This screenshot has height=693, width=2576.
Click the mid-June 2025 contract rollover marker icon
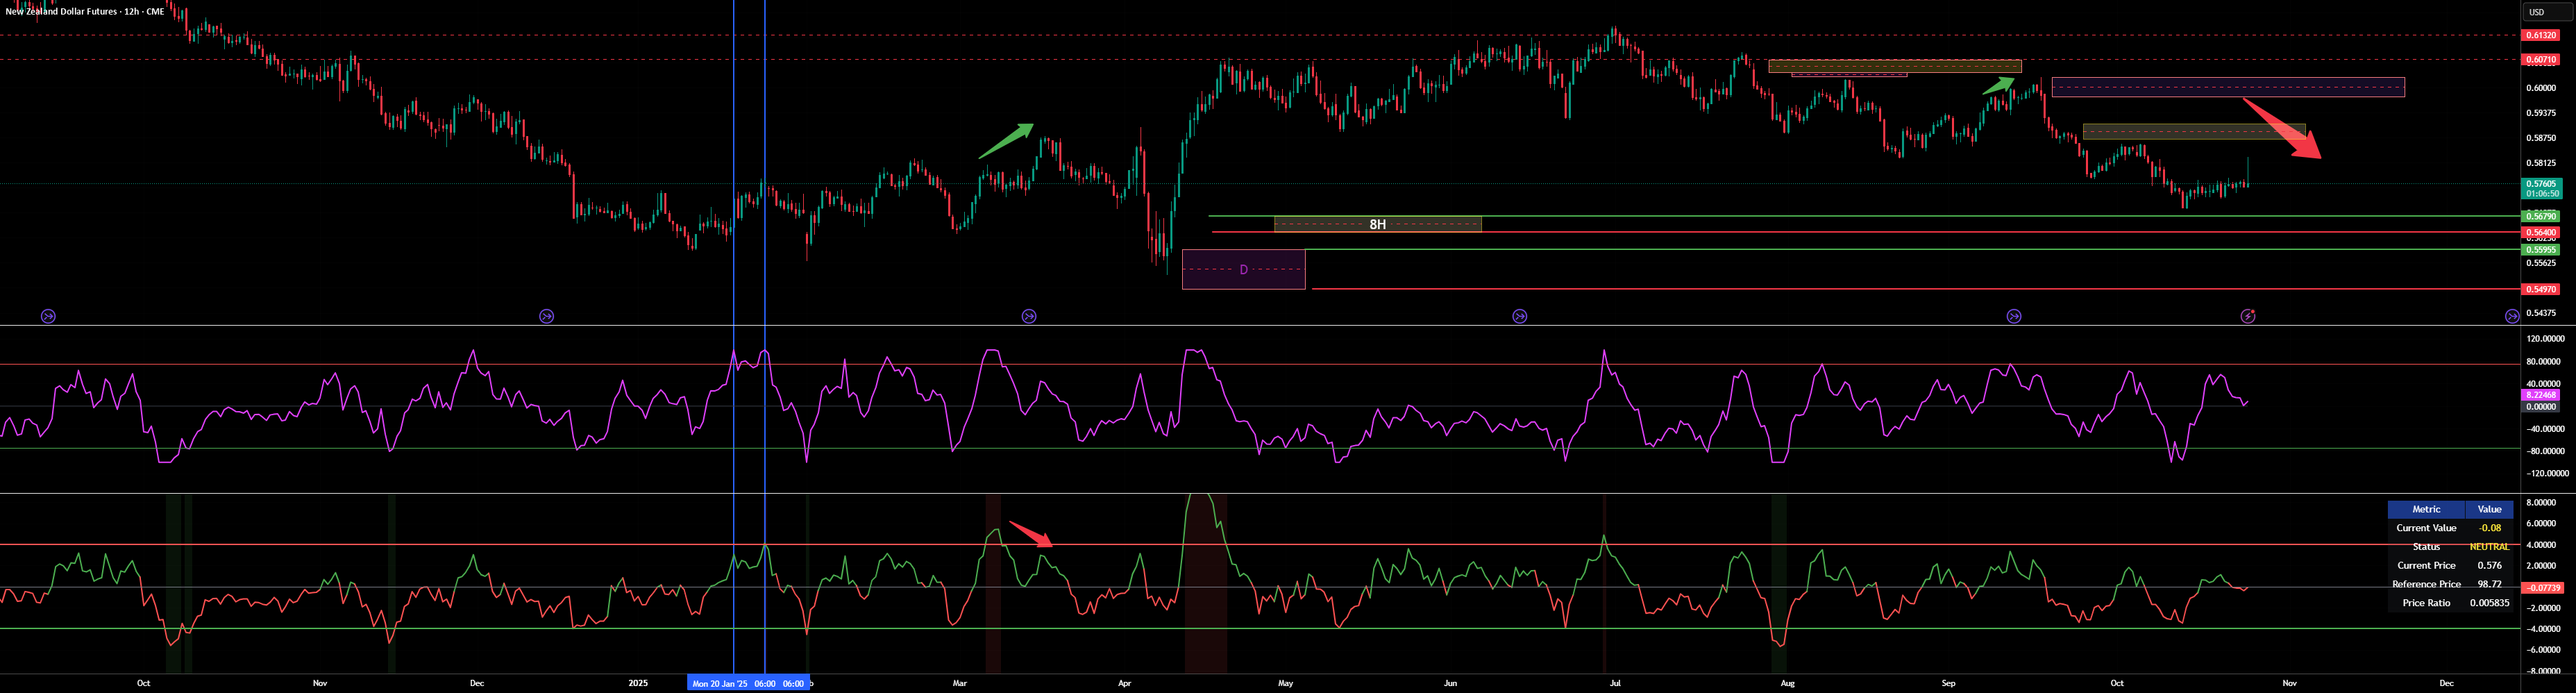[x=1520, y=316]
